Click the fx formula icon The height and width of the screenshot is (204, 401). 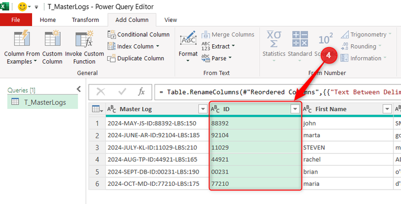point(141,92)
